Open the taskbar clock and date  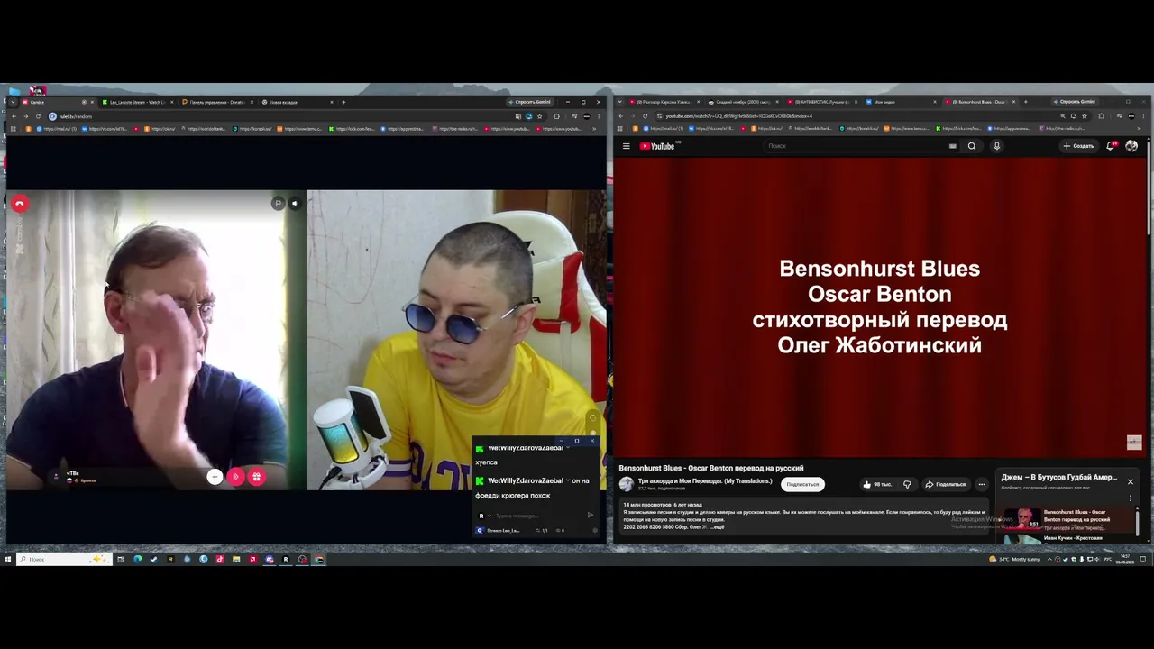(1125, 559)
